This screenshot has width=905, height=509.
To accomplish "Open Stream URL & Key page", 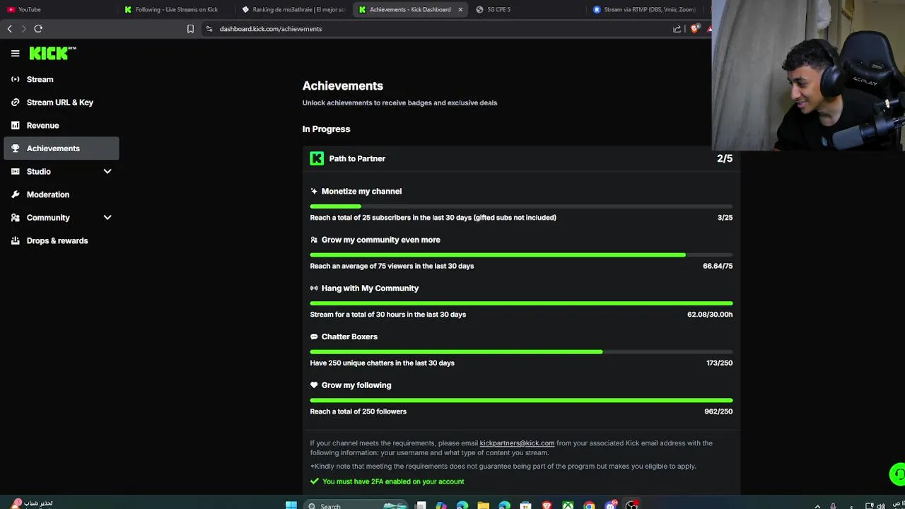I will (x=62, y=103).
